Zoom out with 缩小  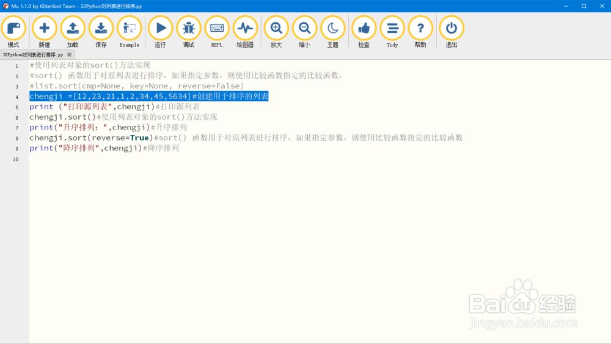304,32
